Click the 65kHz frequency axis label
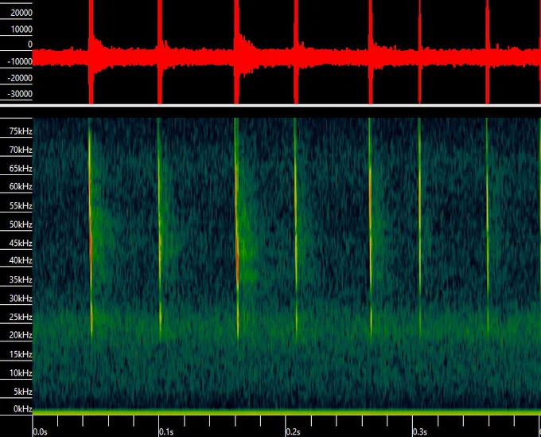 [21, 169]
